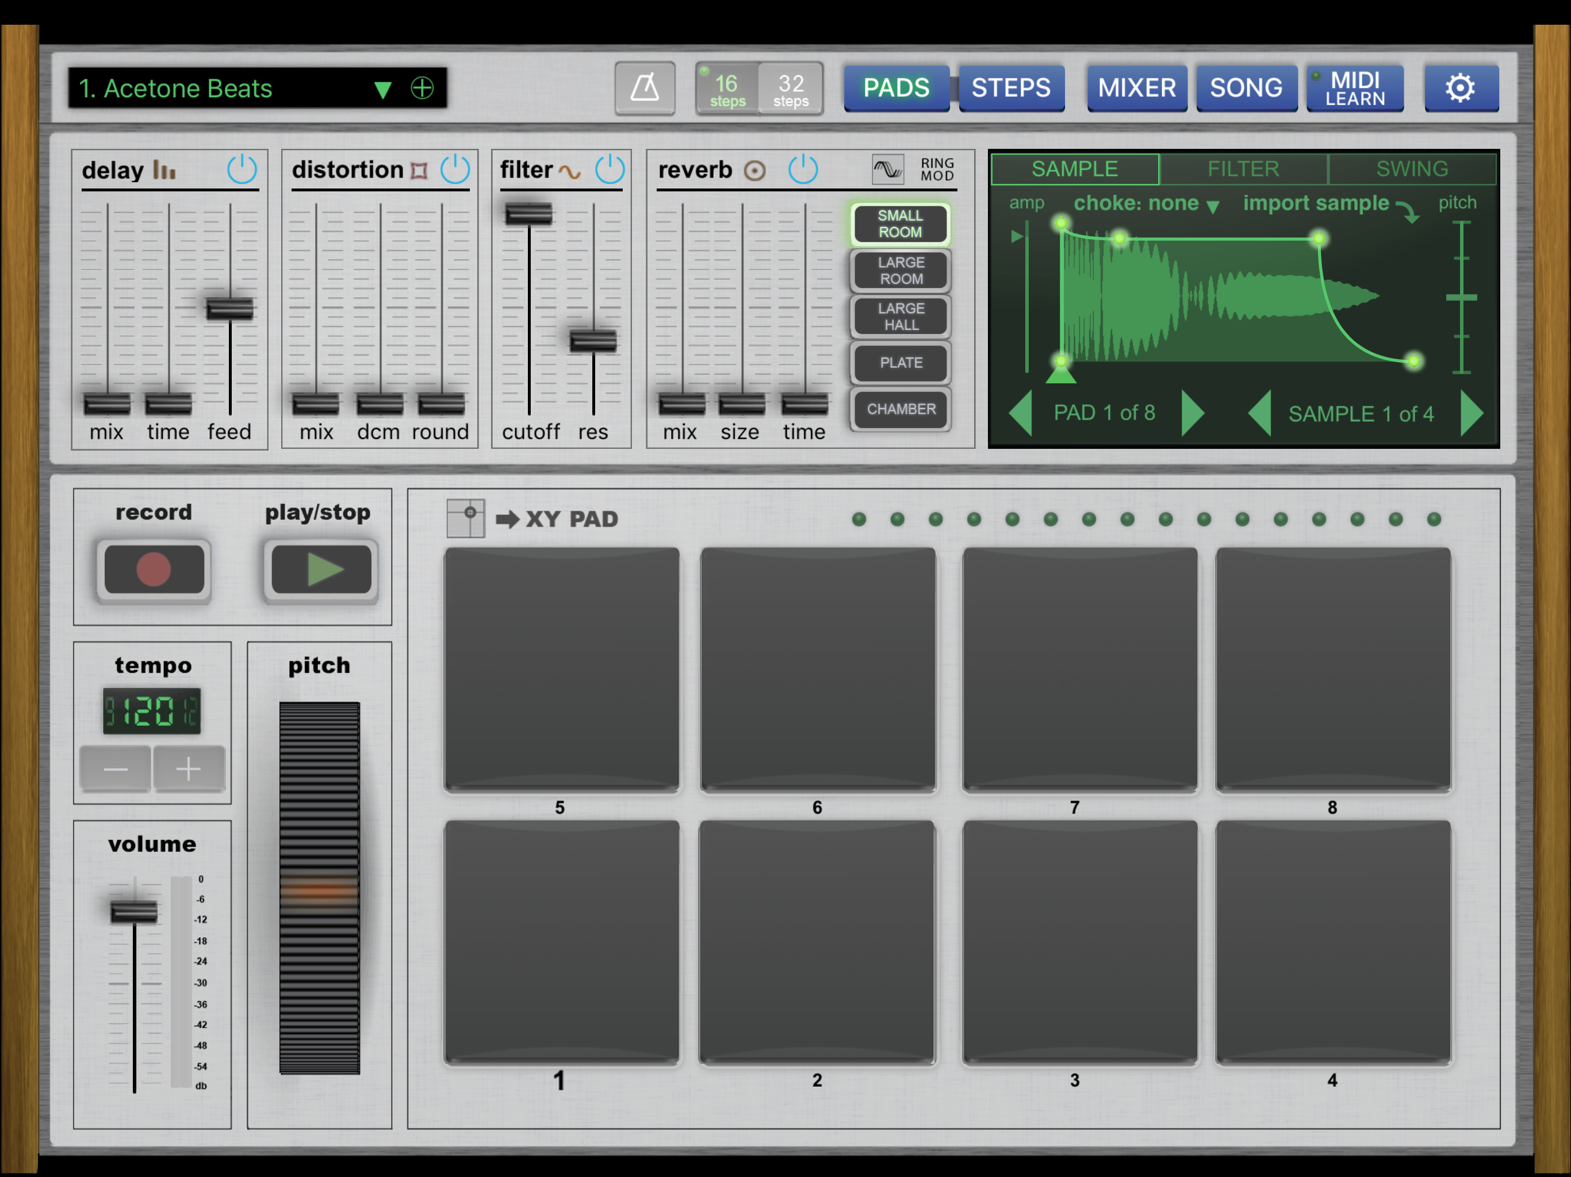Open the XY PAD view icon
The width and height of the screenshot is (1571, 1177).
466,518
